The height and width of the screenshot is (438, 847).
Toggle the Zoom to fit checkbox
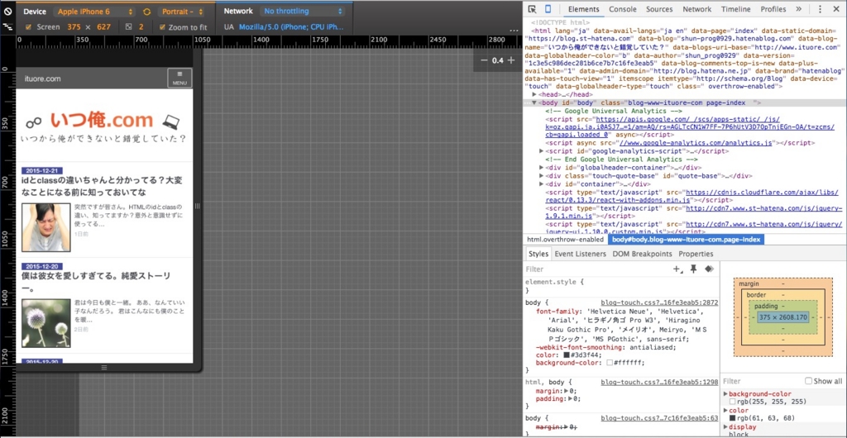[162, 26]
